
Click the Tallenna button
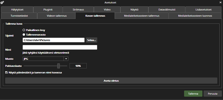(x=193, y=94)
